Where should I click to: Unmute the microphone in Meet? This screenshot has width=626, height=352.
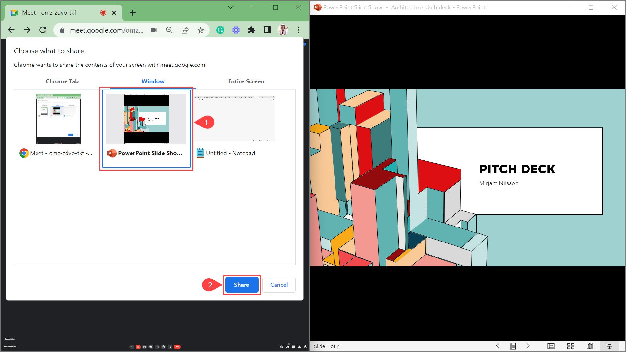tap(132, 347)
